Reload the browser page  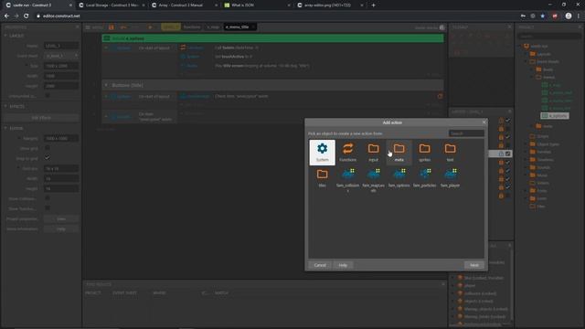tap(27, 16)
